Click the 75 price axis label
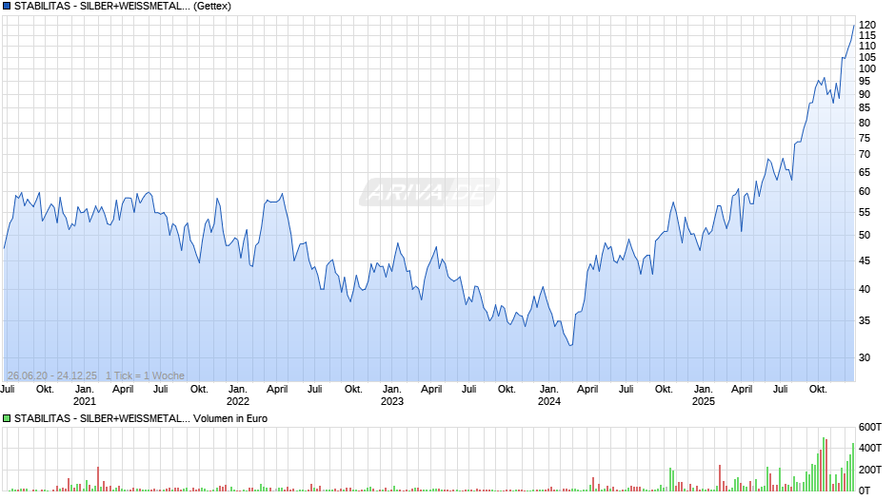The width and height of the screenshot is (895, 500). click(x=865, y=138)
